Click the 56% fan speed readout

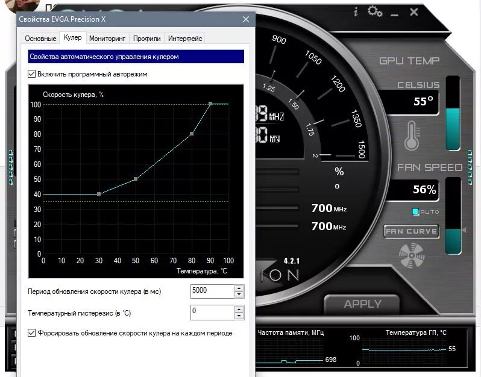pos(424,190)
